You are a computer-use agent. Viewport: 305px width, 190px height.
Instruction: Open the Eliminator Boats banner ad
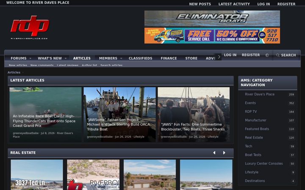[212, 19]
